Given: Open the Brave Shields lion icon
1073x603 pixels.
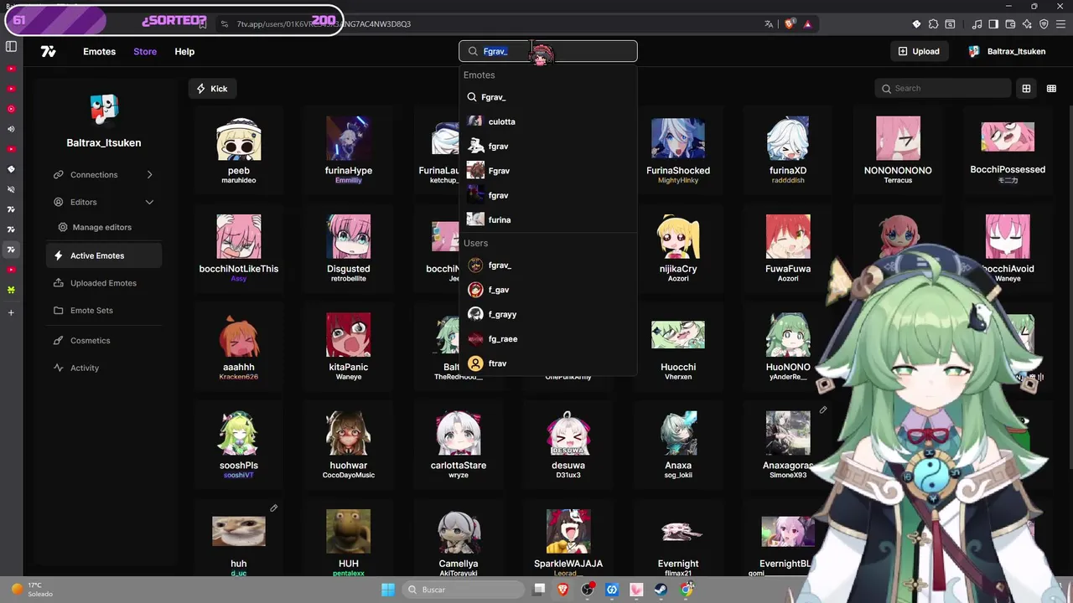Looking at the screenshot, I should pos(789,24).
